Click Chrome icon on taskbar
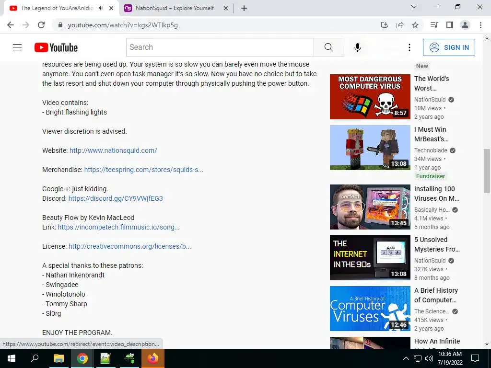This screenshot has height=368, width=491. click(x=82, y=358)
